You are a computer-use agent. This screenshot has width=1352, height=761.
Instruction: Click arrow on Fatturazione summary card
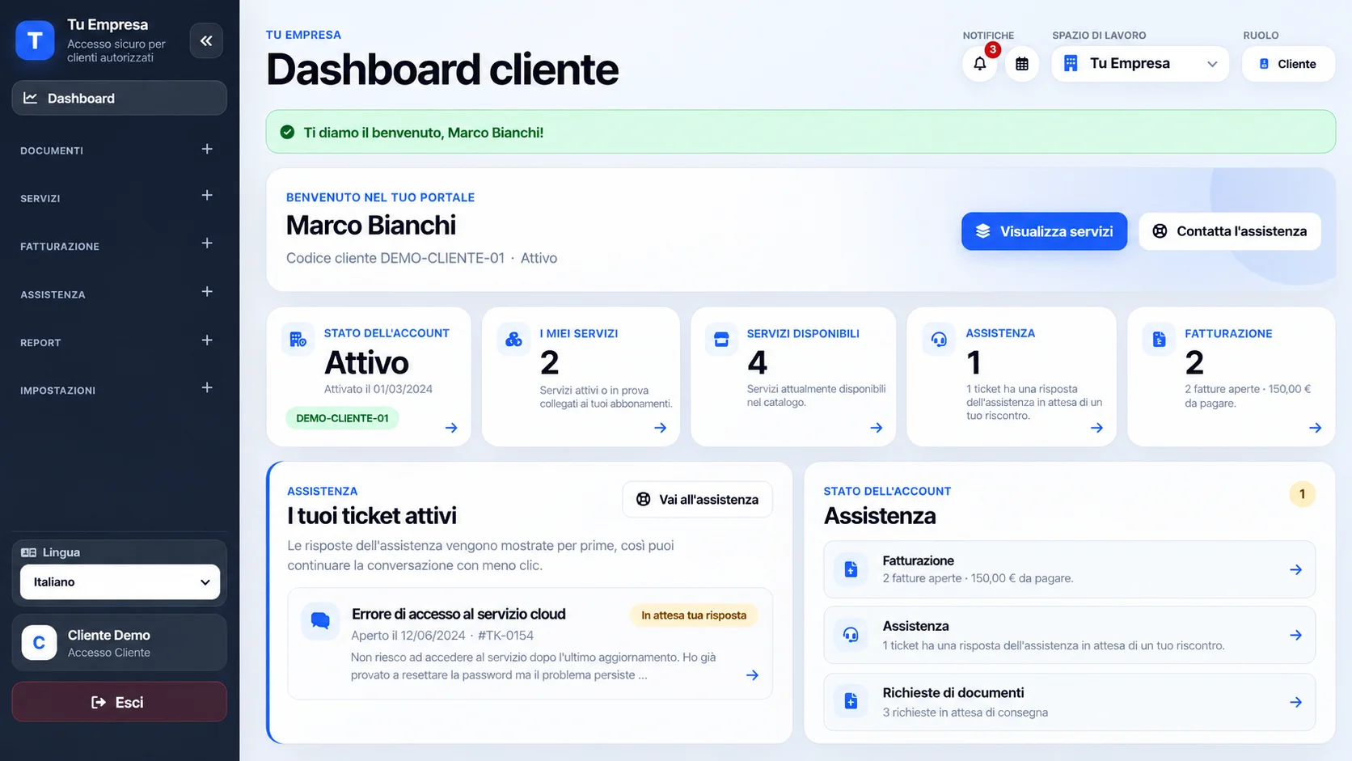pyautogui.click(x=1316, y=428)
